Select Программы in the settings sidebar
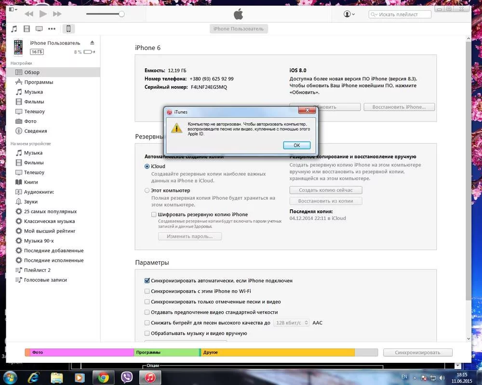The image size is (482, 385). (x=53, y=82)
